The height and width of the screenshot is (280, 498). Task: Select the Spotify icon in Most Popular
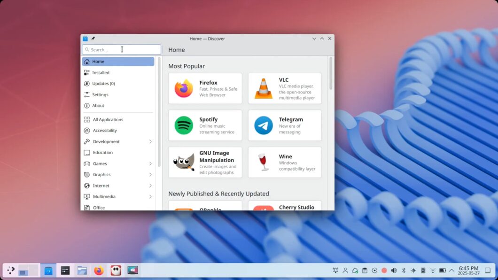pos(183,125)
